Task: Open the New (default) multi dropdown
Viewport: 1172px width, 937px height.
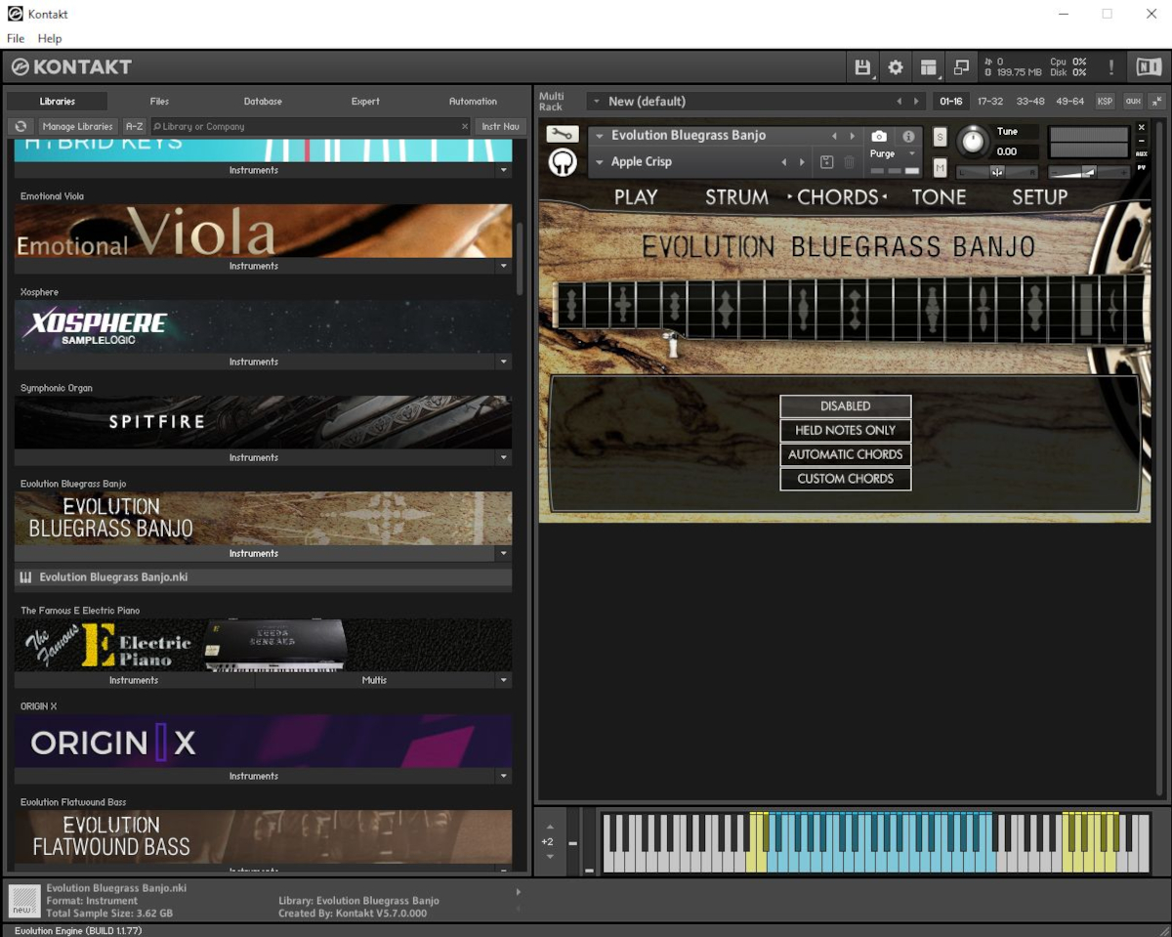Action: (x=596, y=102)
